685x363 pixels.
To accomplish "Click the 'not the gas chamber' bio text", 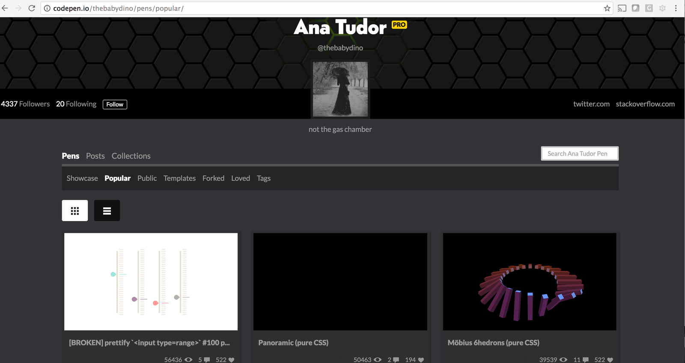I will coord(340,129).
